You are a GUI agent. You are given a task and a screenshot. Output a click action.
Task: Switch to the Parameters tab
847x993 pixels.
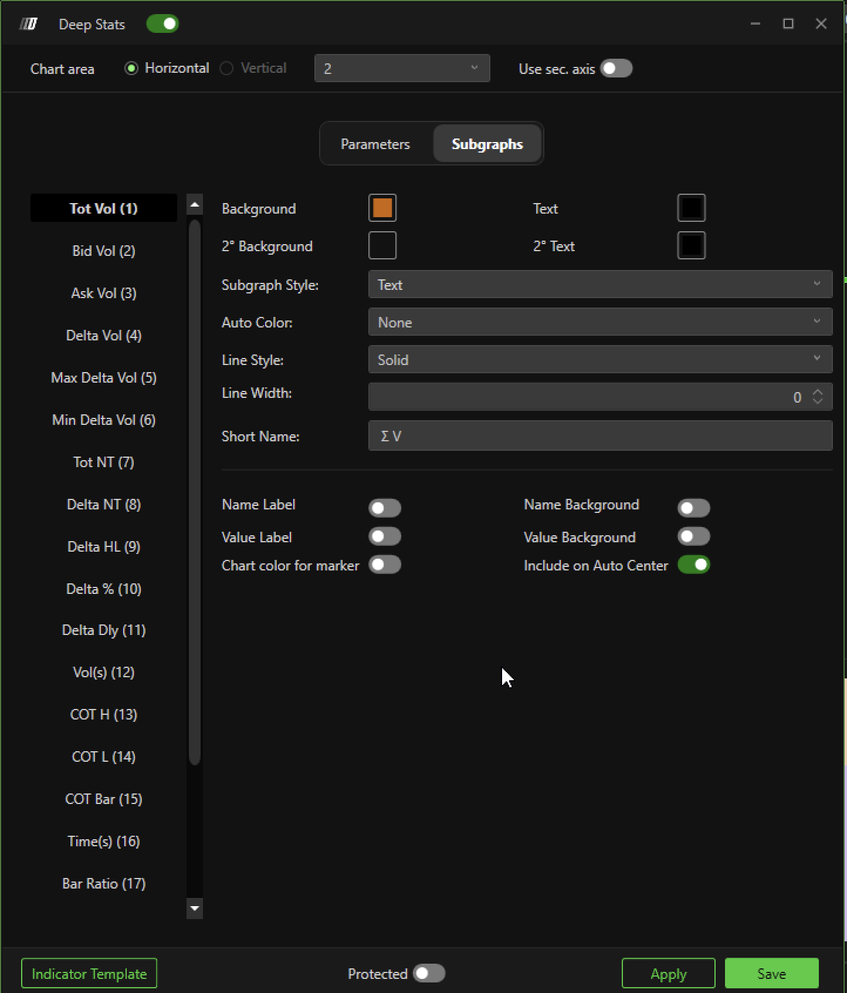(375, 144)
